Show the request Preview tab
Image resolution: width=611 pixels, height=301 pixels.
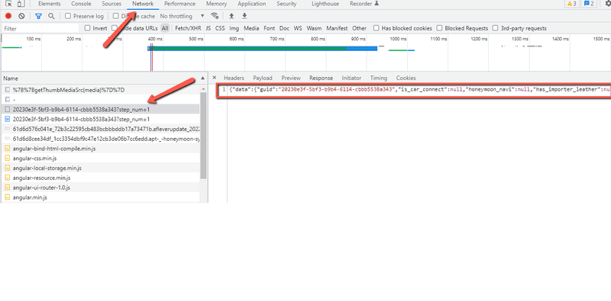pyautogui.click(x=291, y=78)
